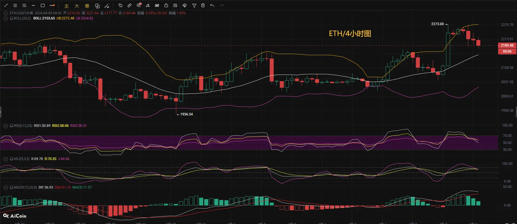Viewport: 517px width, 224px height.
Task: Expand the right side panel handle
Action: 516,112
